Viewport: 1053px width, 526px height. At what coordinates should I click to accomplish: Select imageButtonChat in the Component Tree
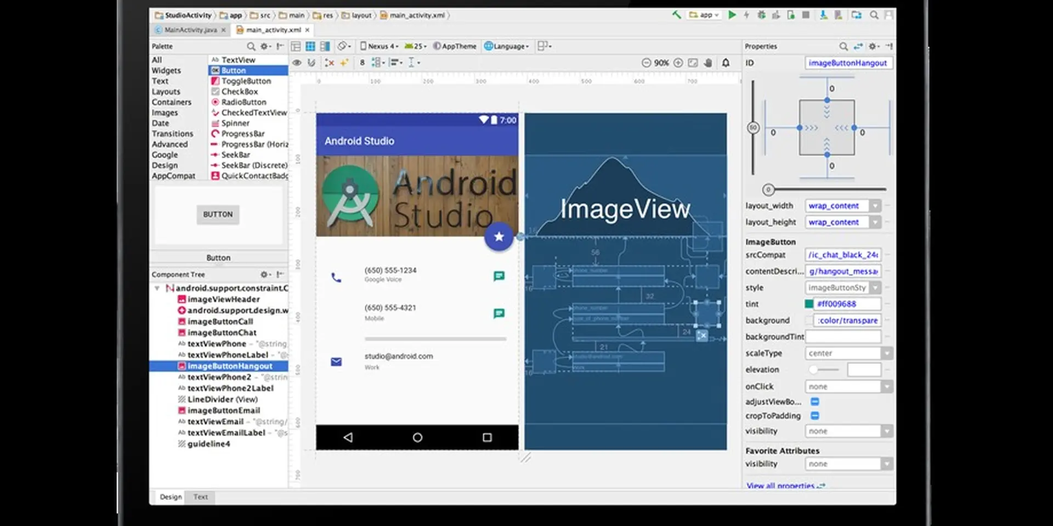tap(221, 332)
